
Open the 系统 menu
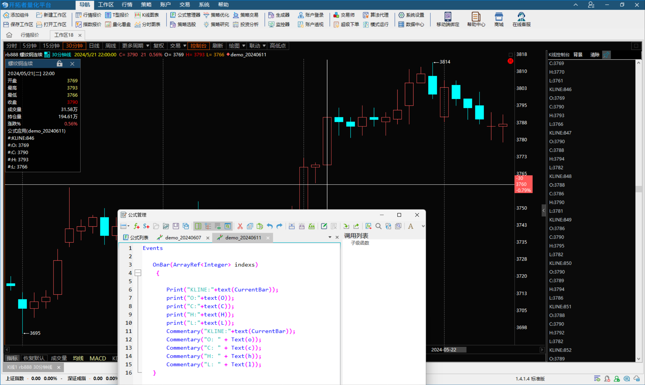point(204,5)
